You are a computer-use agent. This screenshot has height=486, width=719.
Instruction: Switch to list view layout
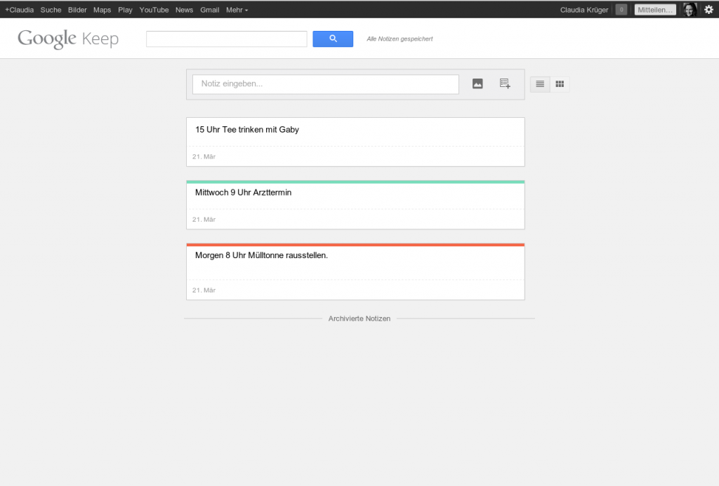point(540,84)
